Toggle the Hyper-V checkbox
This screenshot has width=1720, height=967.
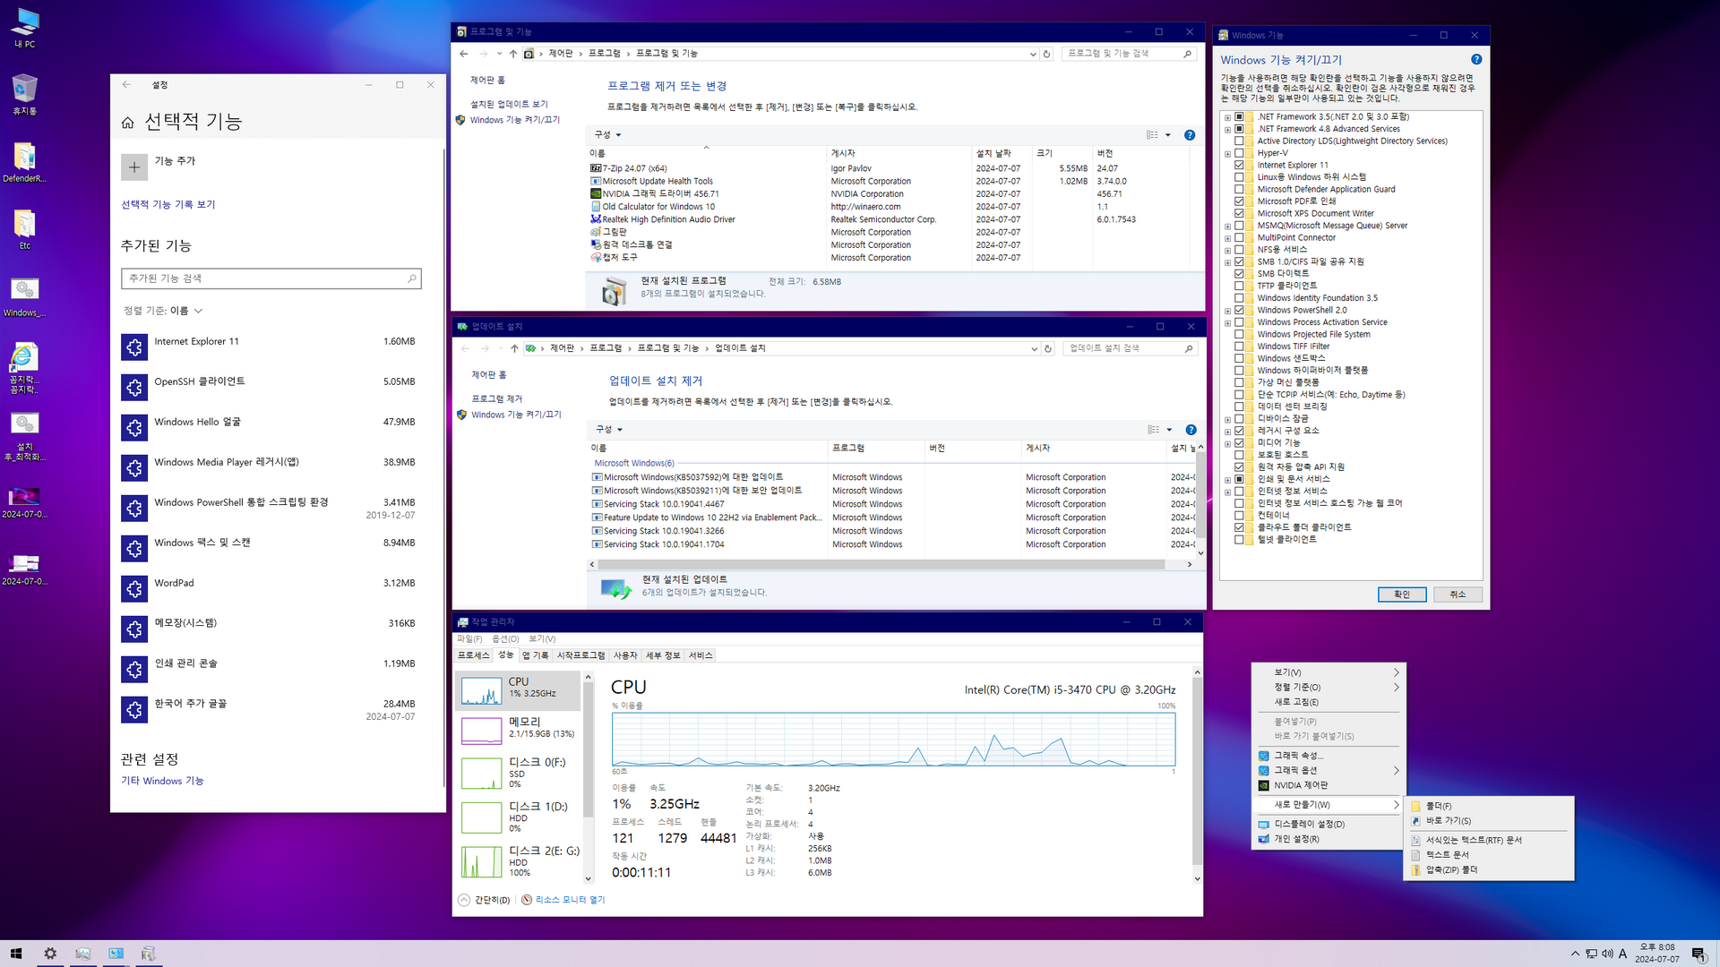[1239, 153]
